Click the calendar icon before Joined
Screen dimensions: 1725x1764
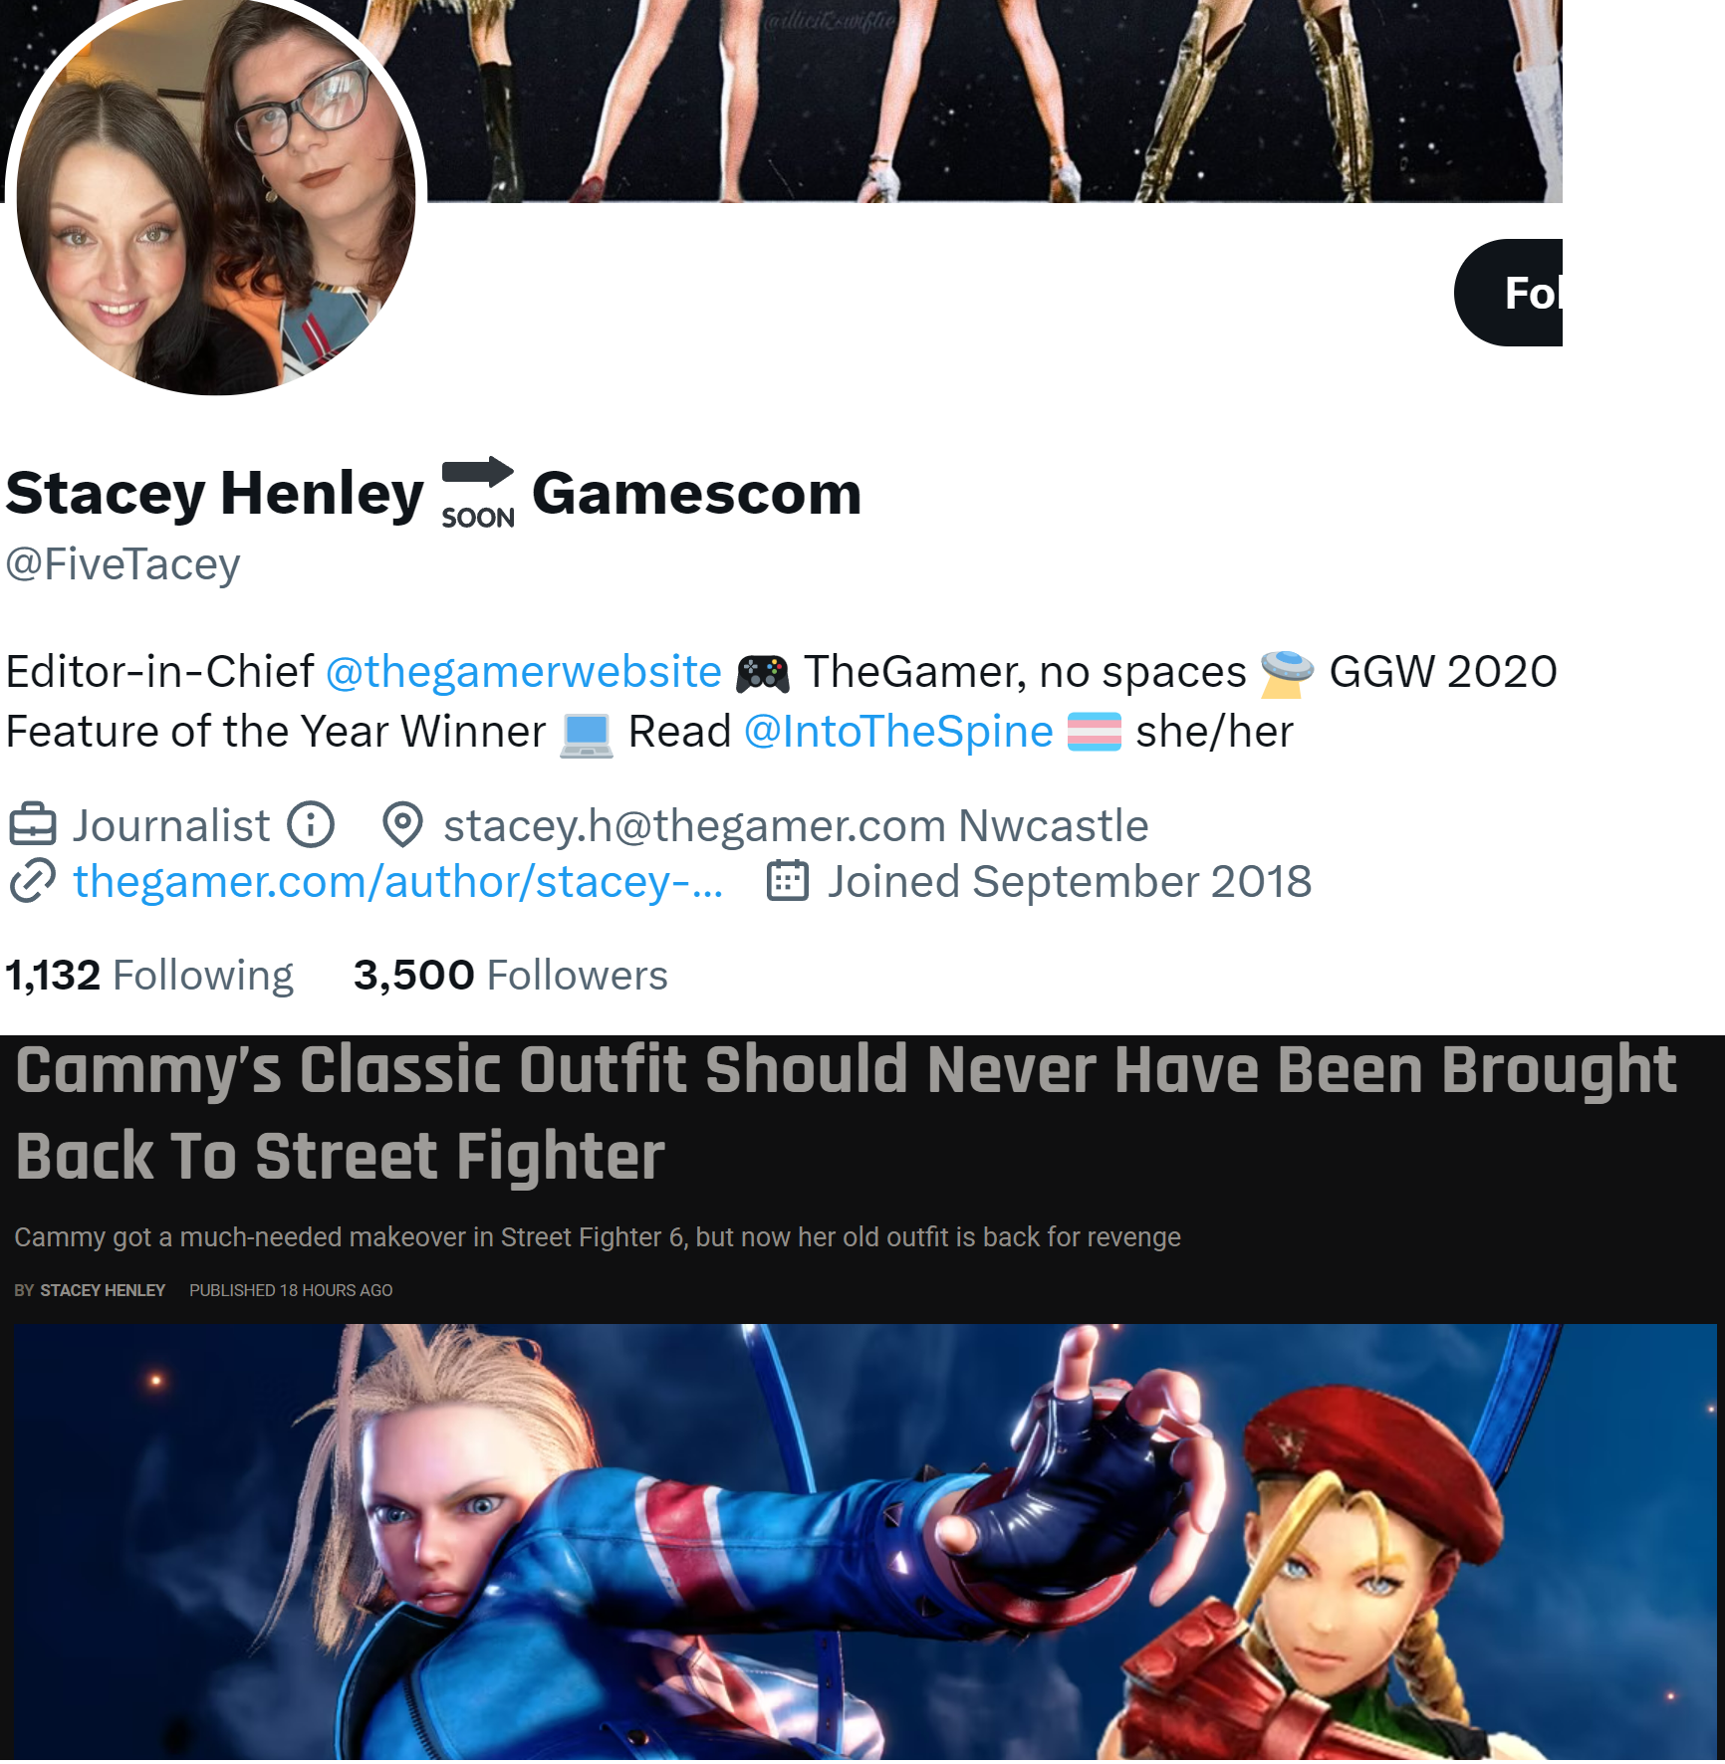[788, 881]
